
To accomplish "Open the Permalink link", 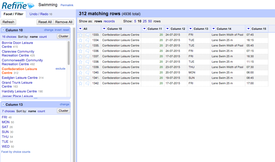I will coord(67,5).
